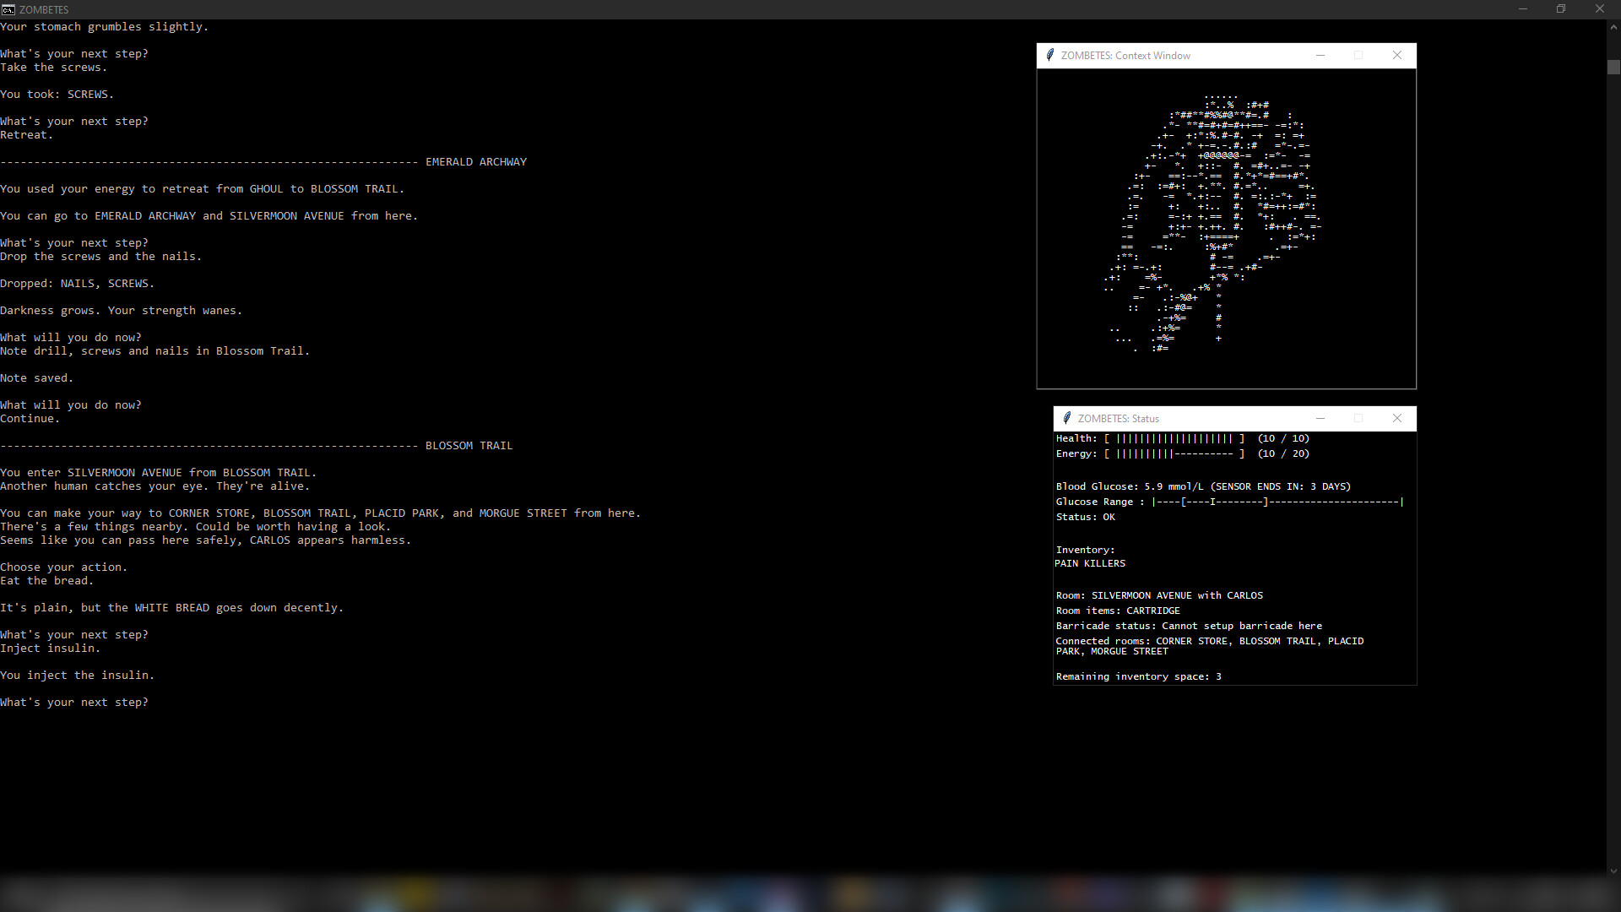Click the scrollbar thumb on the right edge
The height and width of the screenshot is (912, 1621).
[1614, 67]
